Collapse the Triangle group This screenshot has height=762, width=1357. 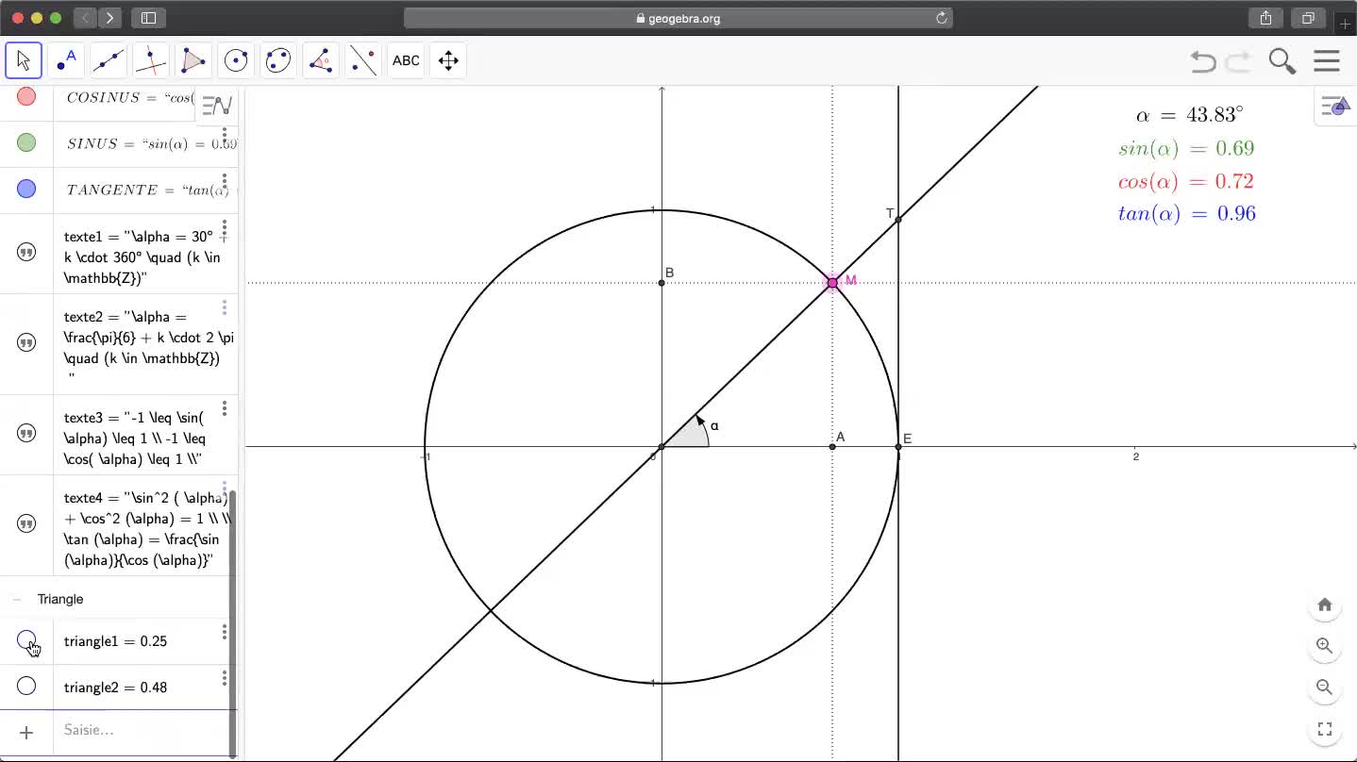point(17,599)
